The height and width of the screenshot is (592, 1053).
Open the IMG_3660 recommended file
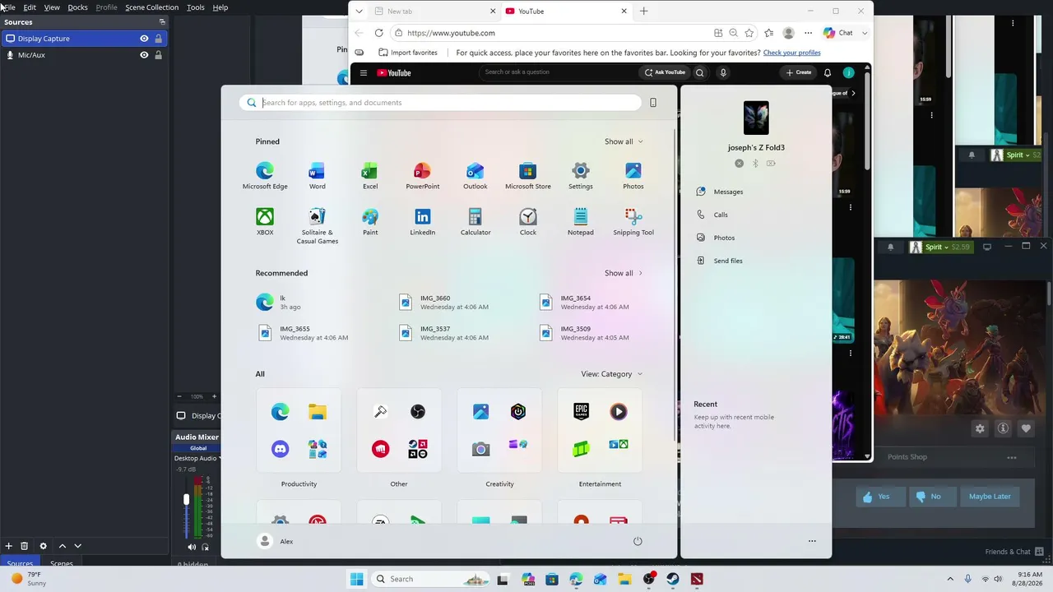pos(444,303)
